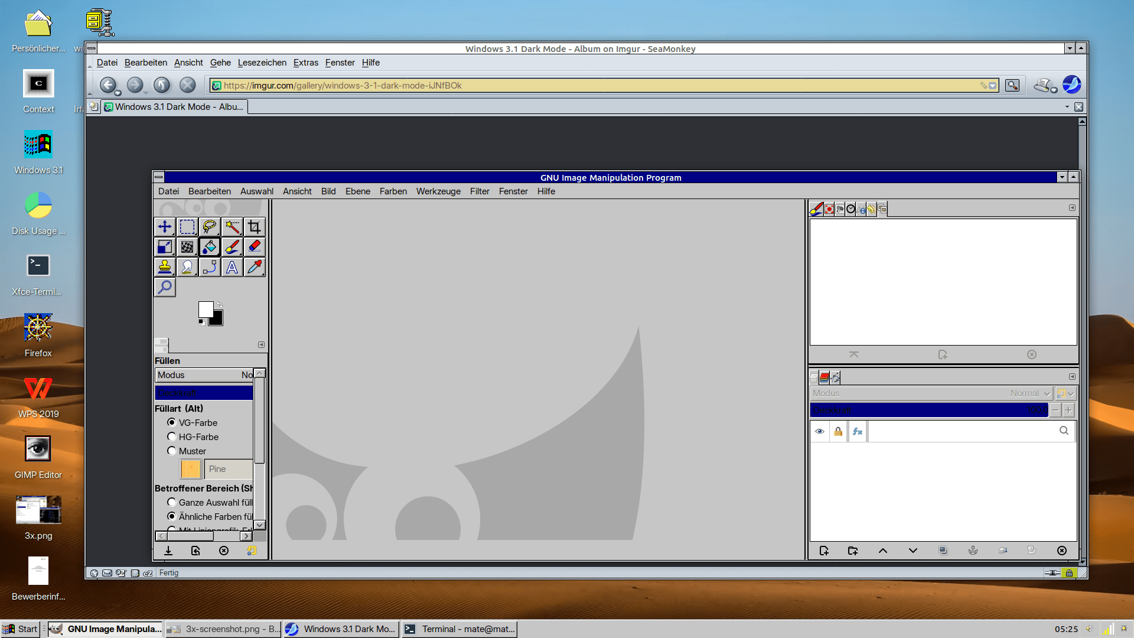Open Lesezeichen menu in SeaMonkey
This screenshot has width=1134, height=638.
tap(262, 63)
